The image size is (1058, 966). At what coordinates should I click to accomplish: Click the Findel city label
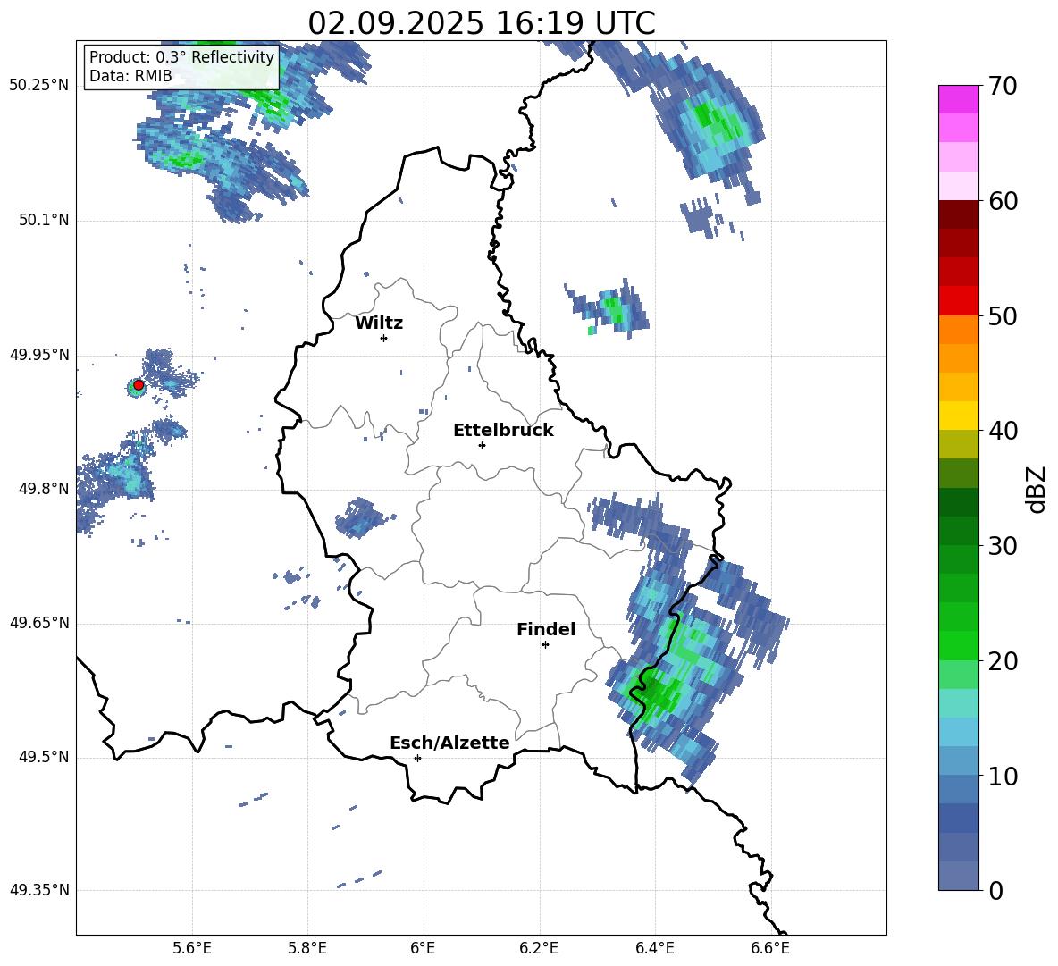tap(546, 629)
